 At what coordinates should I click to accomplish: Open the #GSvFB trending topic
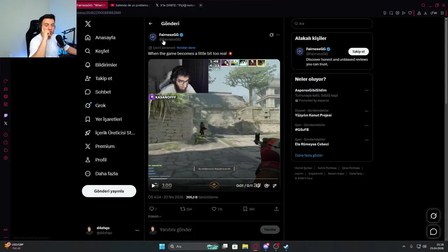click(x=302, y=130)
